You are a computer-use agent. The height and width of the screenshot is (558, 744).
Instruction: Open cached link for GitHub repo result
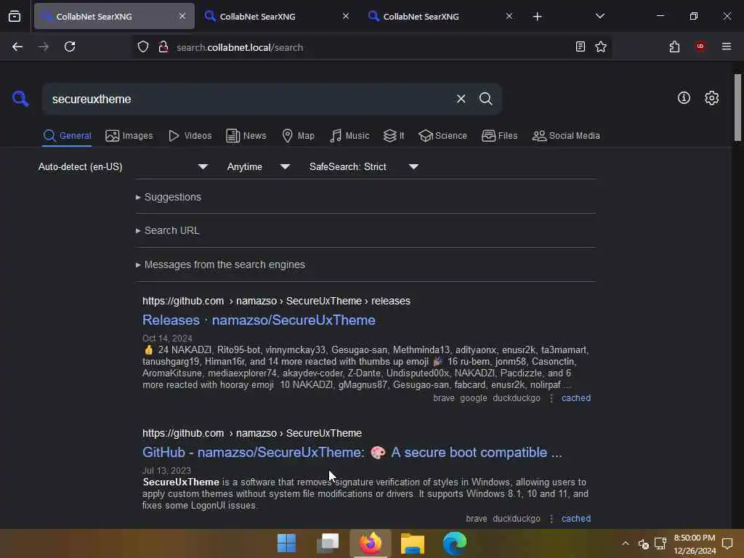tap(576, 519)
